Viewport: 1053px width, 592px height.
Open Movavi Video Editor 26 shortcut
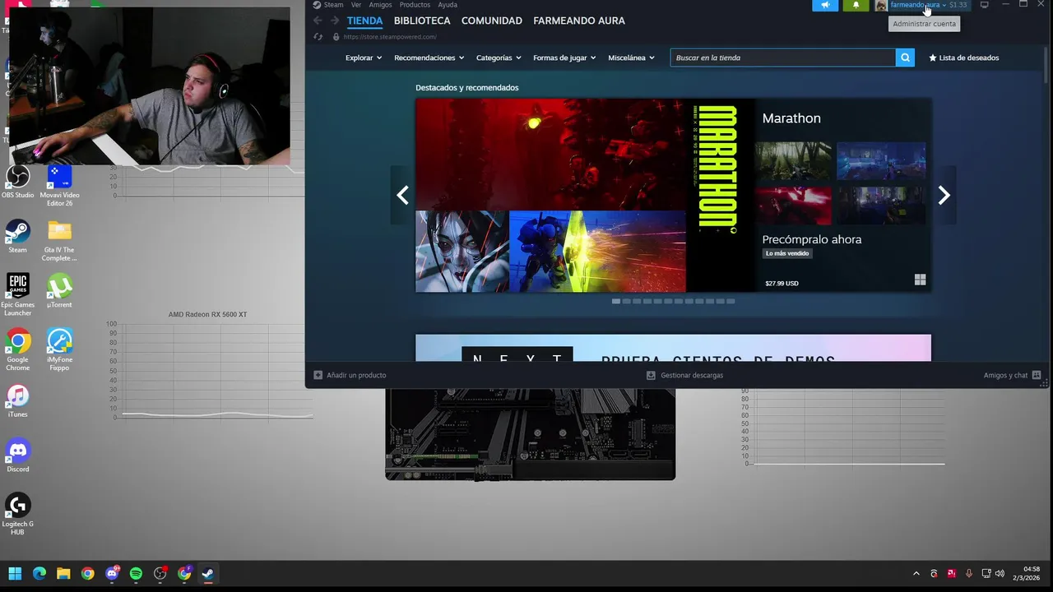pyautogui.click(x=59, y=186)
